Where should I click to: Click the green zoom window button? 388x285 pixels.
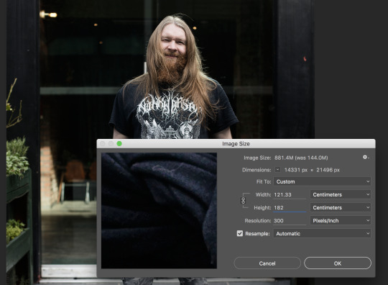(x=119, y=144)
